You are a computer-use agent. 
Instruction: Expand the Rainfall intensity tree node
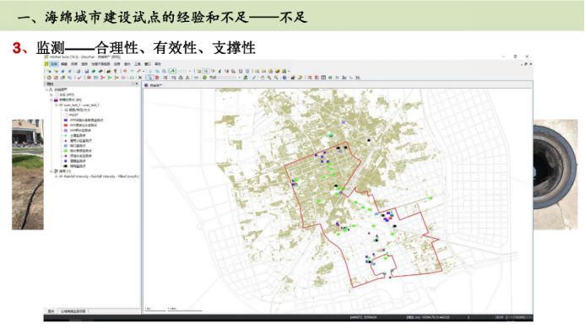[57, 176]
